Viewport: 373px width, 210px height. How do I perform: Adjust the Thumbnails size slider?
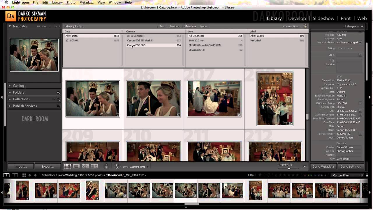[289, 168]
